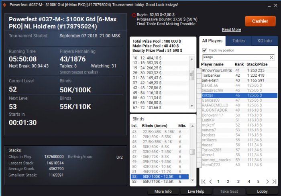The width and height of the screenshot is (281, 196).
Task: Select prize row 10 - 12: 484,10 $
Action: (161, 58)
